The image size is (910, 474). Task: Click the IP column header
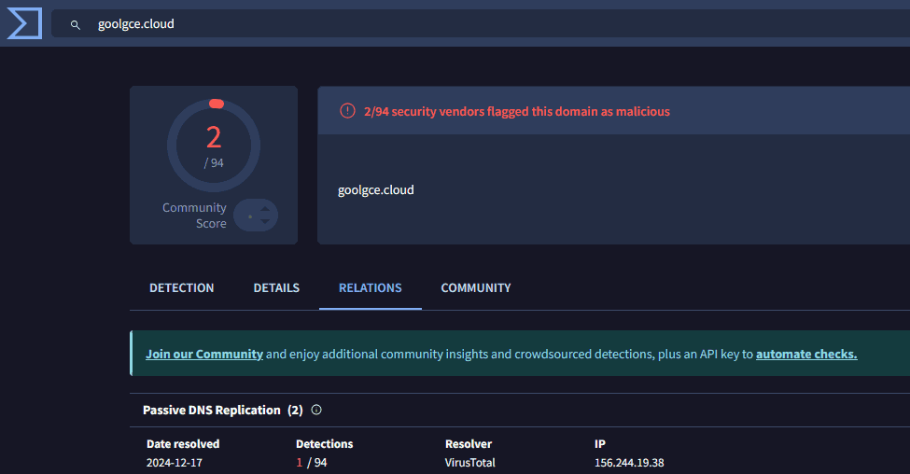tap(599, 444)
